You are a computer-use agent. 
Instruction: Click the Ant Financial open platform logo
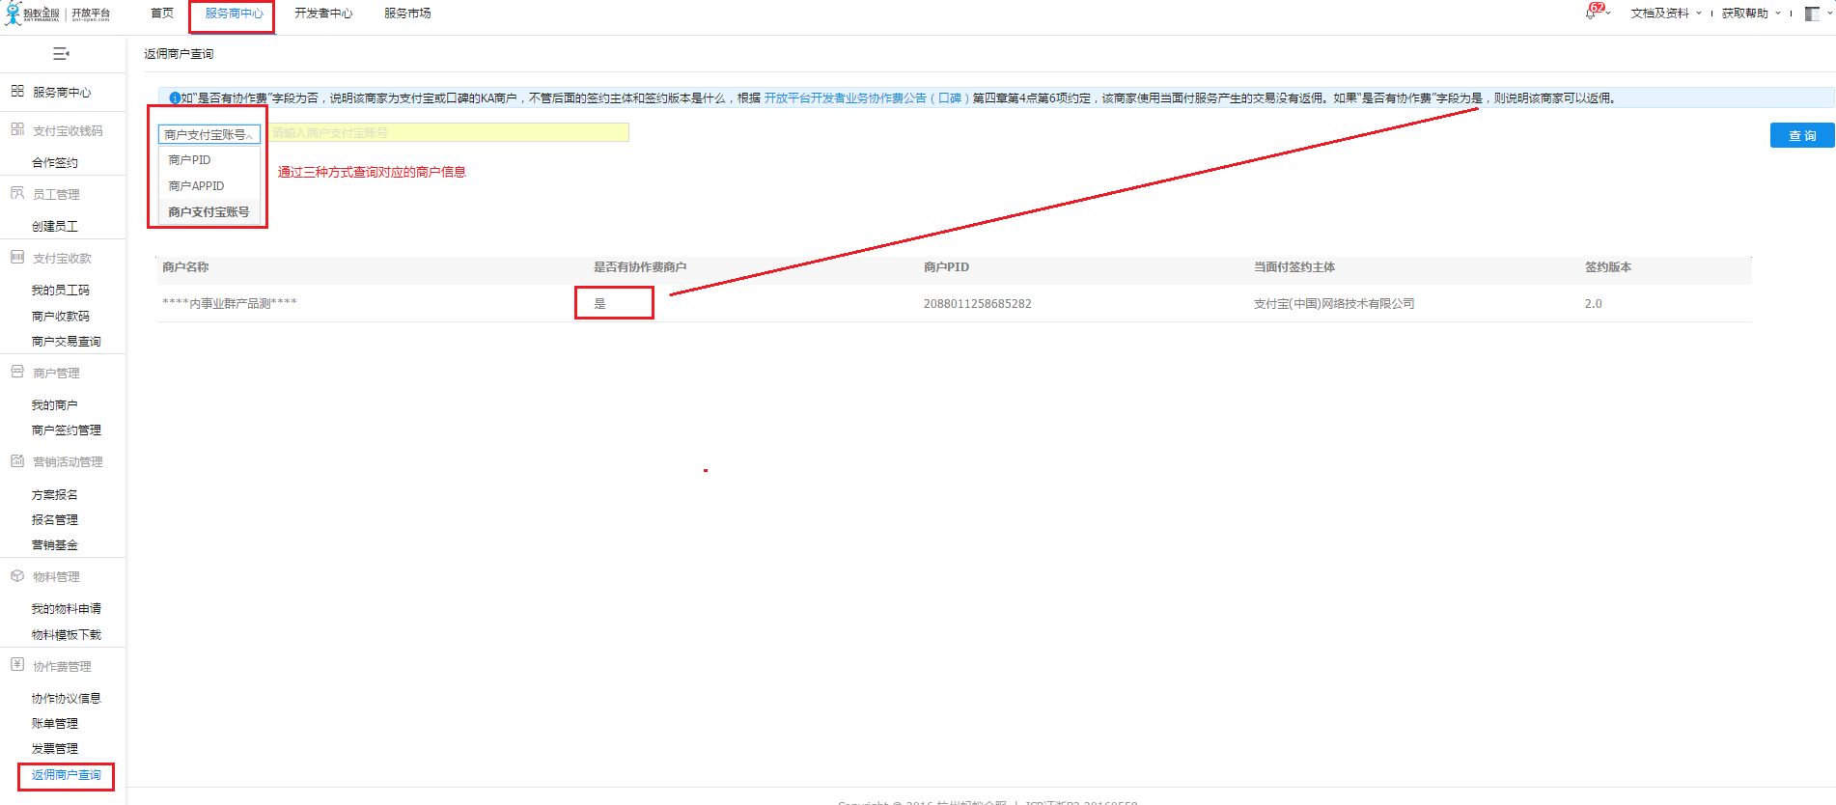point(58,14)
